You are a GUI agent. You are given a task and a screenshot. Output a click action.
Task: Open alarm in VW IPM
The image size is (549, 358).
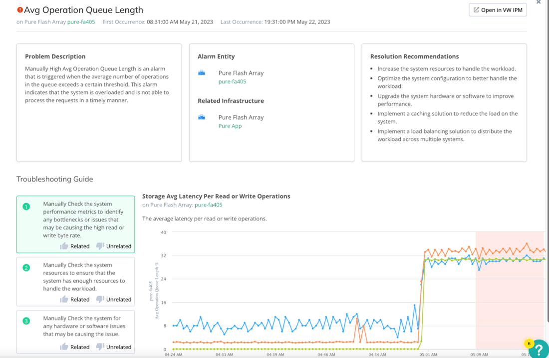(498, 10)
